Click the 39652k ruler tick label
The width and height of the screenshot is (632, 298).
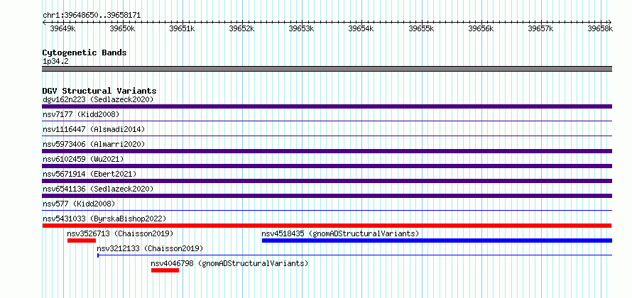242,28
